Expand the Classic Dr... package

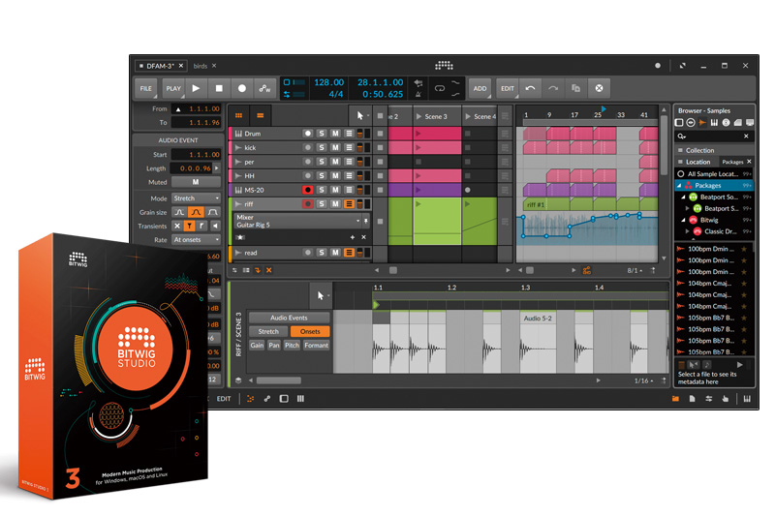pos(687,231)
